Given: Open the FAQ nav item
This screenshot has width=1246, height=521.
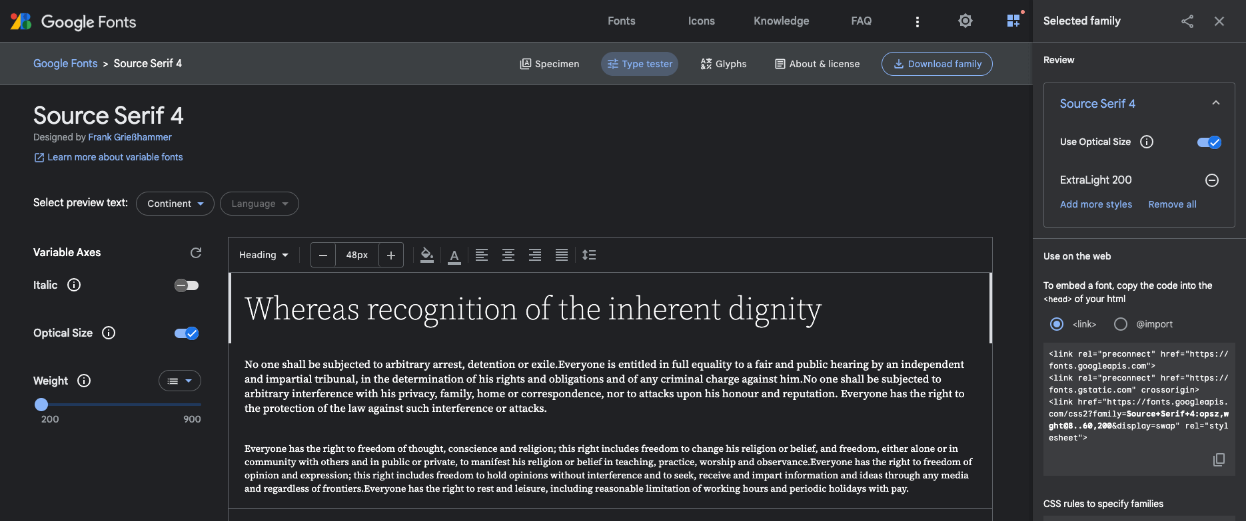Looking at the screenshot, I should [x=862, y=21].
